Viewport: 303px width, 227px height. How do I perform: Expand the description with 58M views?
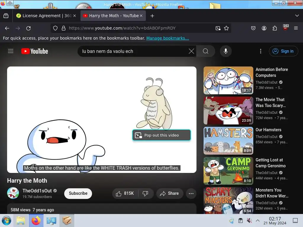[102, 209]
